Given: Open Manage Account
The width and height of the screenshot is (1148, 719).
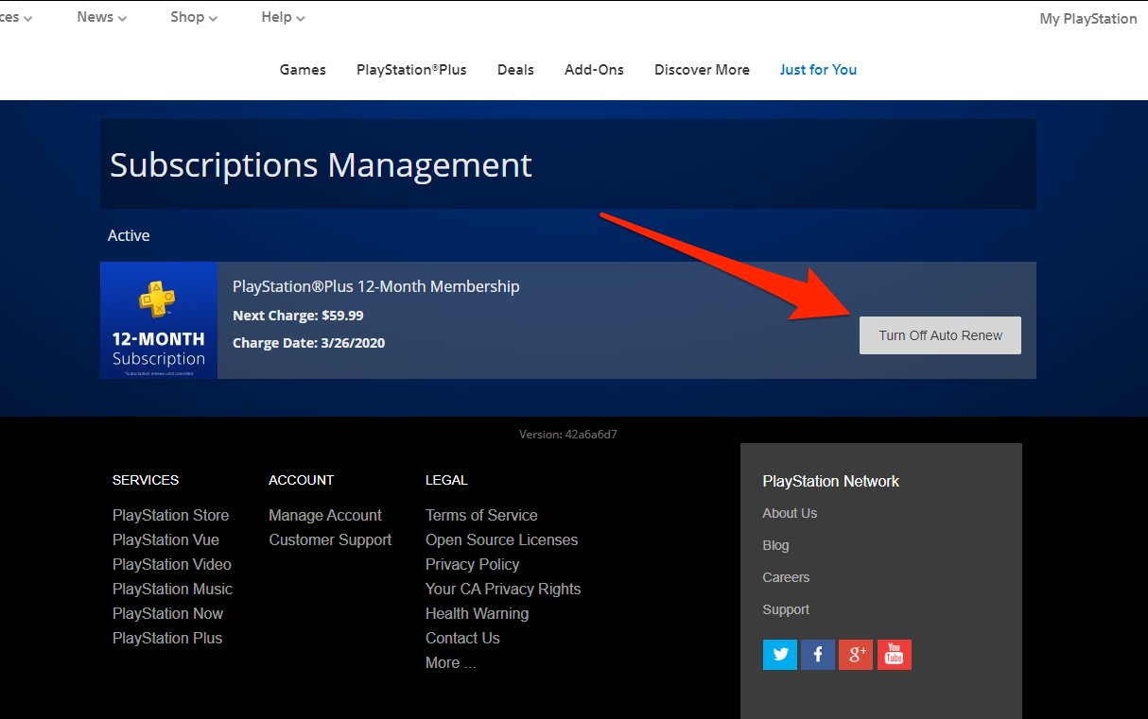Looking at the screenshot, I should pyautogui.click(x=325, y=515).
